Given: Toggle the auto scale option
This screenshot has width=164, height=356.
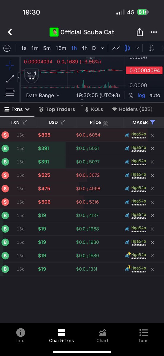Looking at the screenshot, I should click(155, 96).
